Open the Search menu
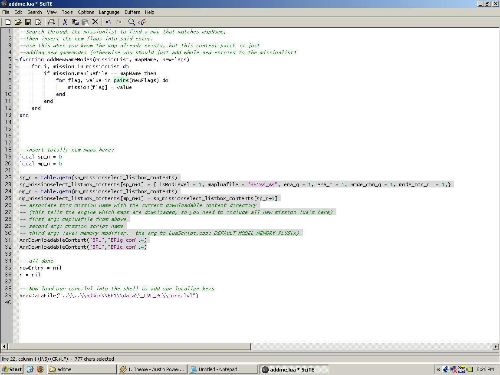 pyautogui.click(x=34, y=12)
